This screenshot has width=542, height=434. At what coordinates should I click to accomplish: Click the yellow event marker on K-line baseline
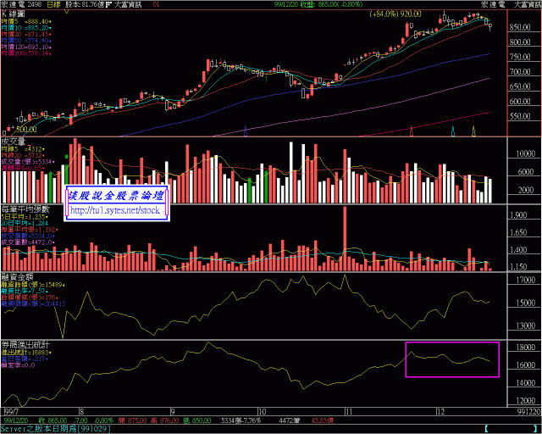[473, 131]
